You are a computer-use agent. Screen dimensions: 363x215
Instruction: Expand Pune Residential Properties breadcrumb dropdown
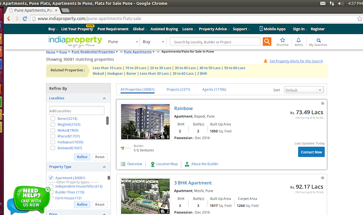coord(117,52)
